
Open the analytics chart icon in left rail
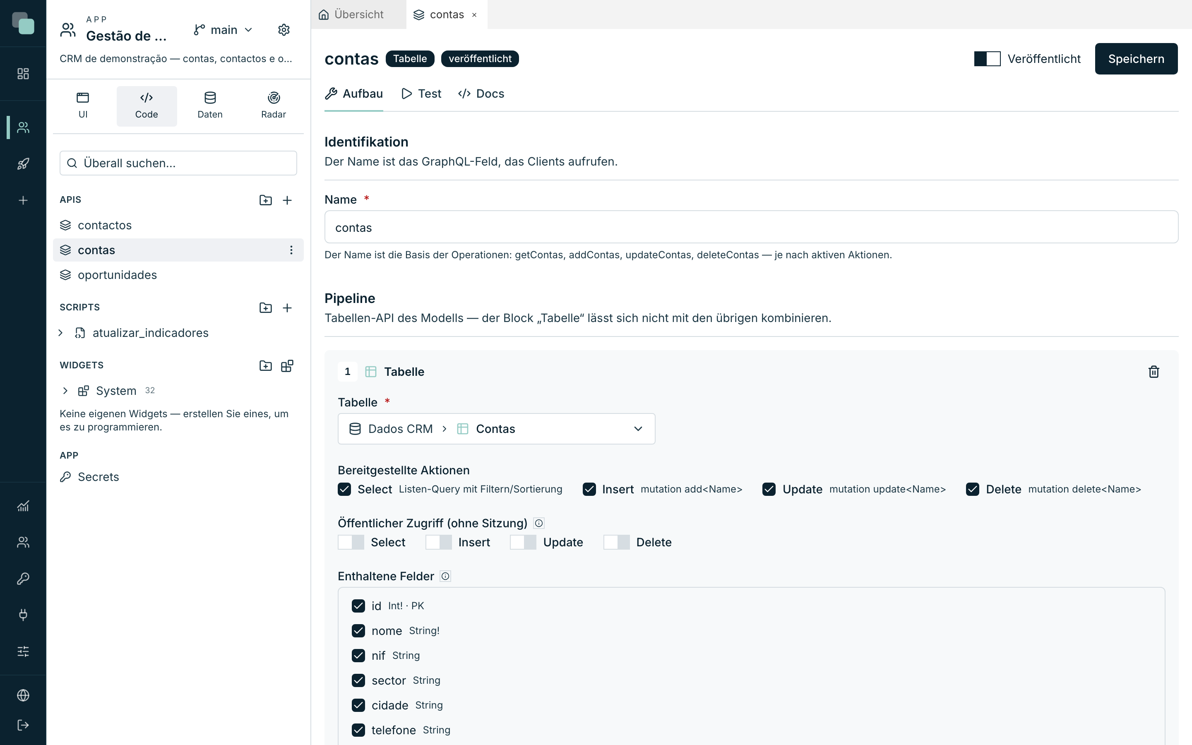pyautogui.click(x=23, y=506)
